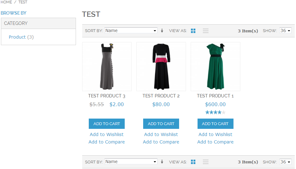Add Test Product 3 to Compare
This screenshot has height=169, width=296.
107,142
